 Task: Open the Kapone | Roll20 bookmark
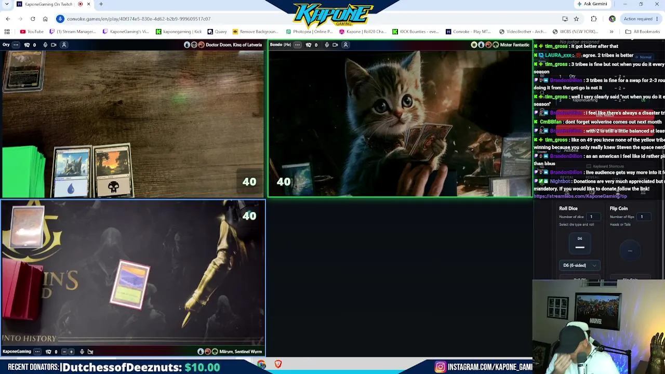[x=362, y=32]
